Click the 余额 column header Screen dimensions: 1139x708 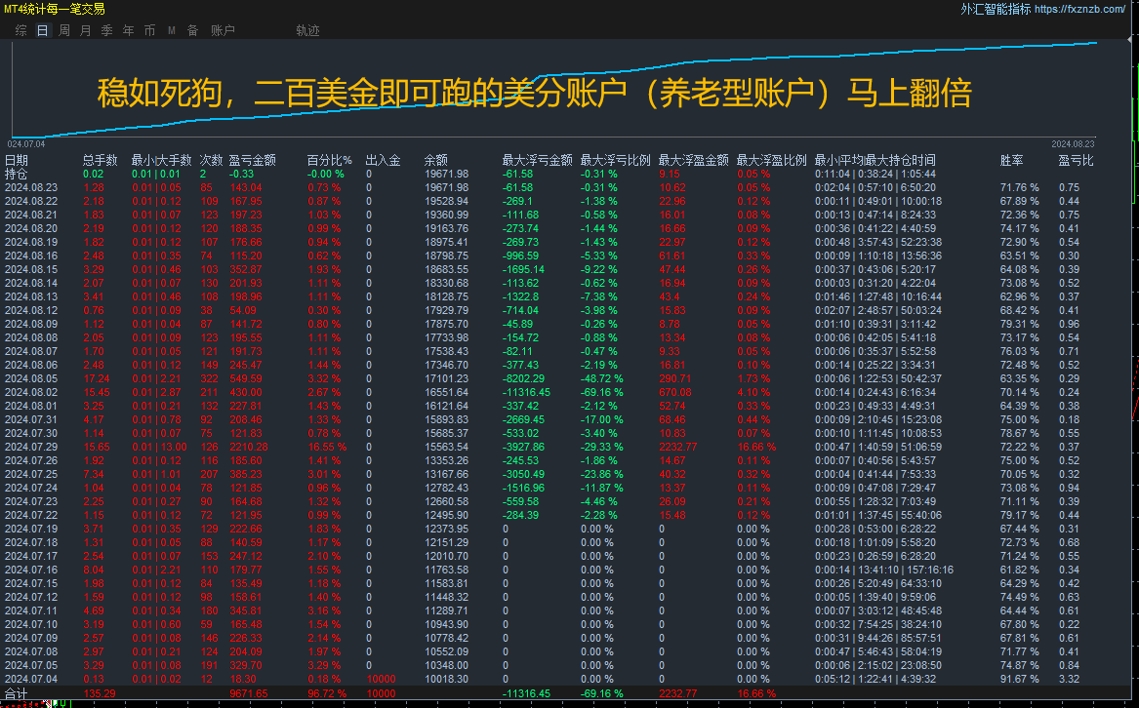coord(436,161)
